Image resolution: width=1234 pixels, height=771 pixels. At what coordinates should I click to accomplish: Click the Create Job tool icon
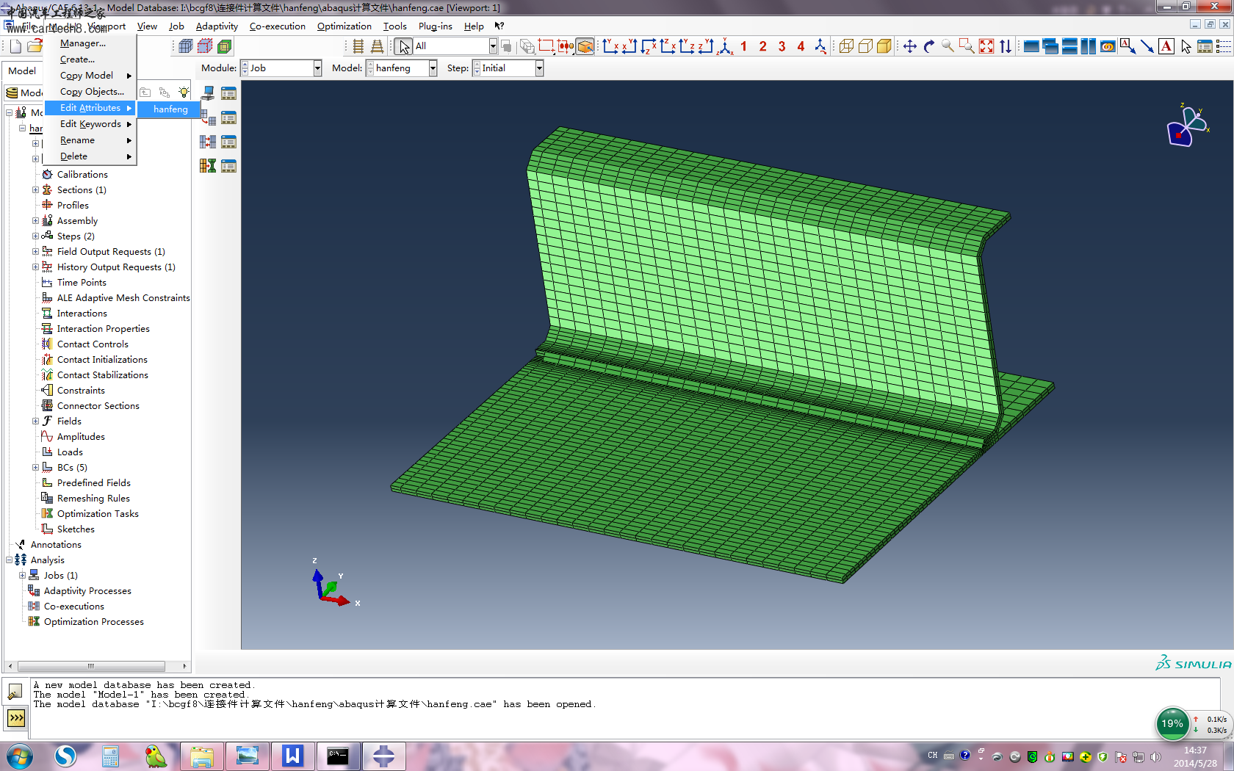[208, 93]
